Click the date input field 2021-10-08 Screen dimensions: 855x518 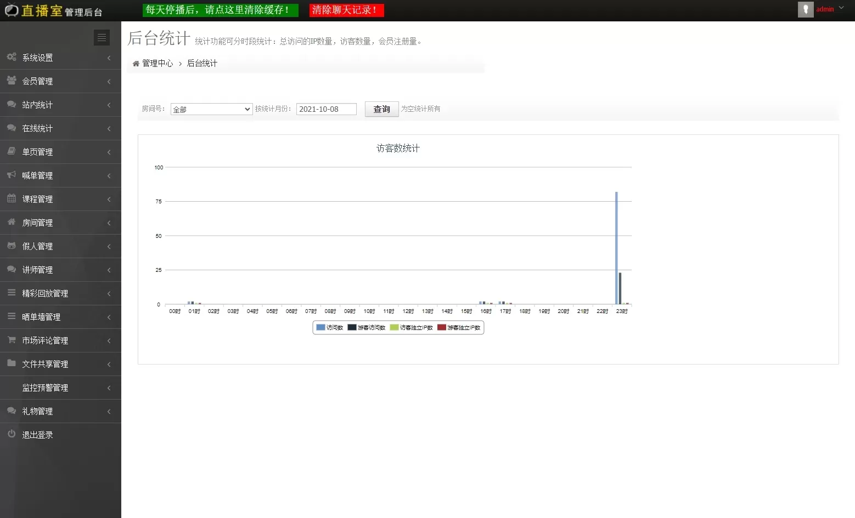pyautogui.click(x=326, y=109)
